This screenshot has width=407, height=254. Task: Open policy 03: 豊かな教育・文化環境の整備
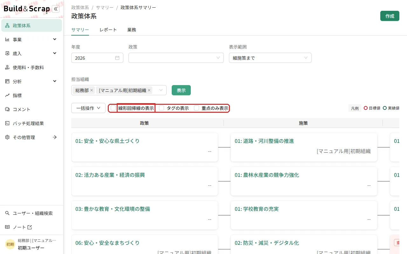coord(113,209)
